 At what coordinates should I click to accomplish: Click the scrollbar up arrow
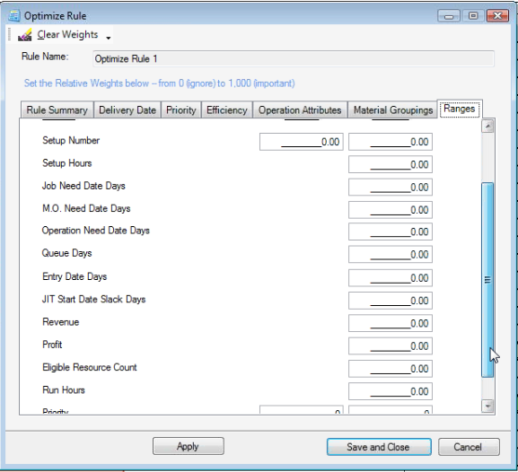coord(487,127)
